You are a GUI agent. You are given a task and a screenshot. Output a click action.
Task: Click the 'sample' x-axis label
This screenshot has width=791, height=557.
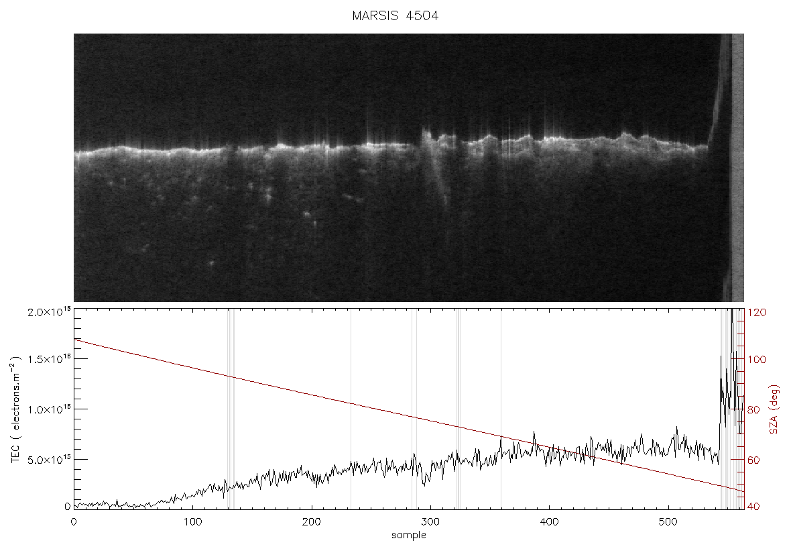click(x=409, y=535)
